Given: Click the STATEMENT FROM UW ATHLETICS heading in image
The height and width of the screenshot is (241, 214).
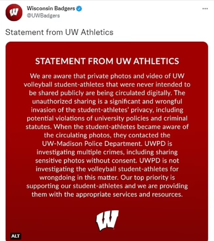Looking at the screenshot, I should pos(107,61).
